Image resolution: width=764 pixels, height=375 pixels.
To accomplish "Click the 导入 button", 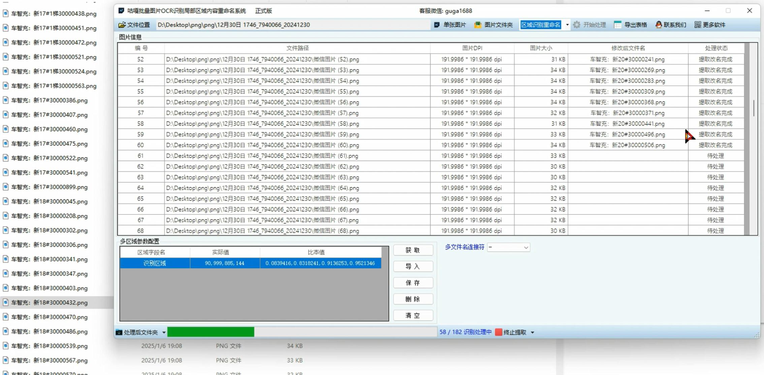I will tap(413, 267).
